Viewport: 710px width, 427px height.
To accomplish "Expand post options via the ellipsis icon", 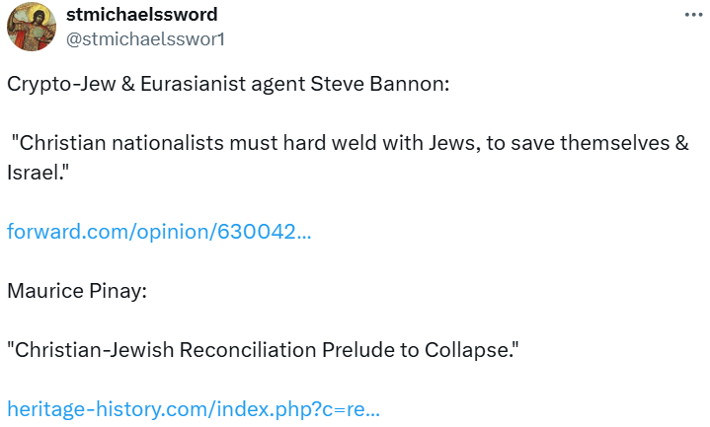I will [x=693, y=16].
